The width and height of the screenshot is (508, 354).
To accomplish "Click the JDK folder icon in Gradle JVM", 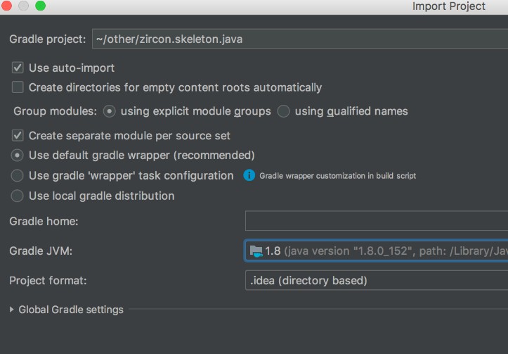I will tap(256, 251).
